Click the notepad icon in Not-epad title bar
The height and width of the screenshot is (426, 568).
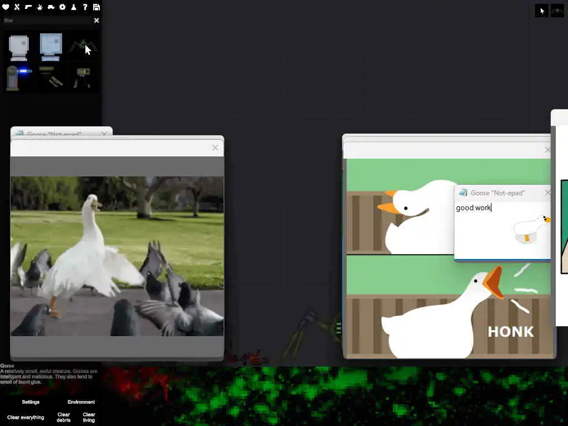pyautogui.click(x=463, y=192)
